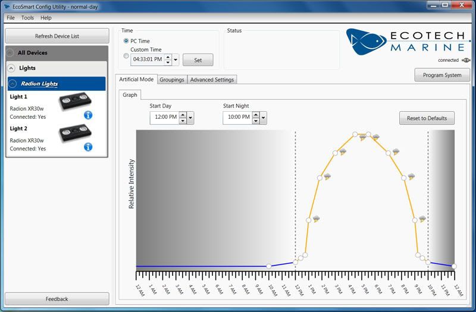Click the storm cloud icon near 1 PM
The image size is (476, 312).
coord(316,219)
